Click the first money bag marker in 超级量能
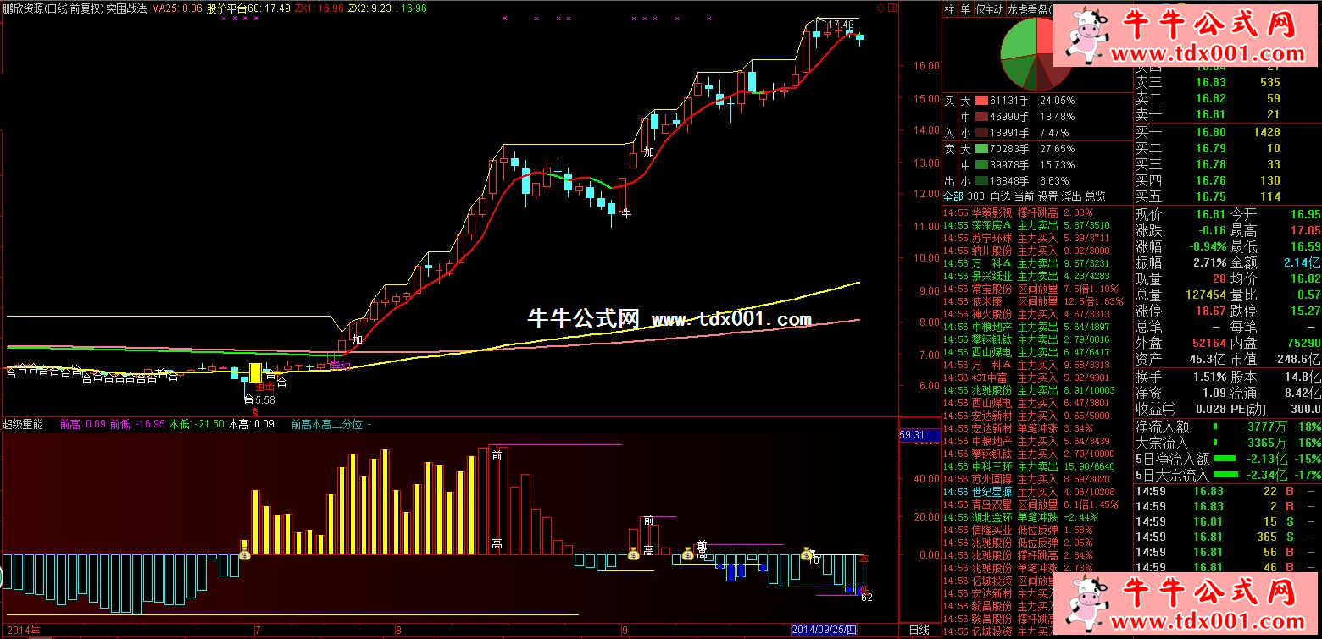Image resolution: width=1322 pixels, height=639 pixels. coord(245,554)
